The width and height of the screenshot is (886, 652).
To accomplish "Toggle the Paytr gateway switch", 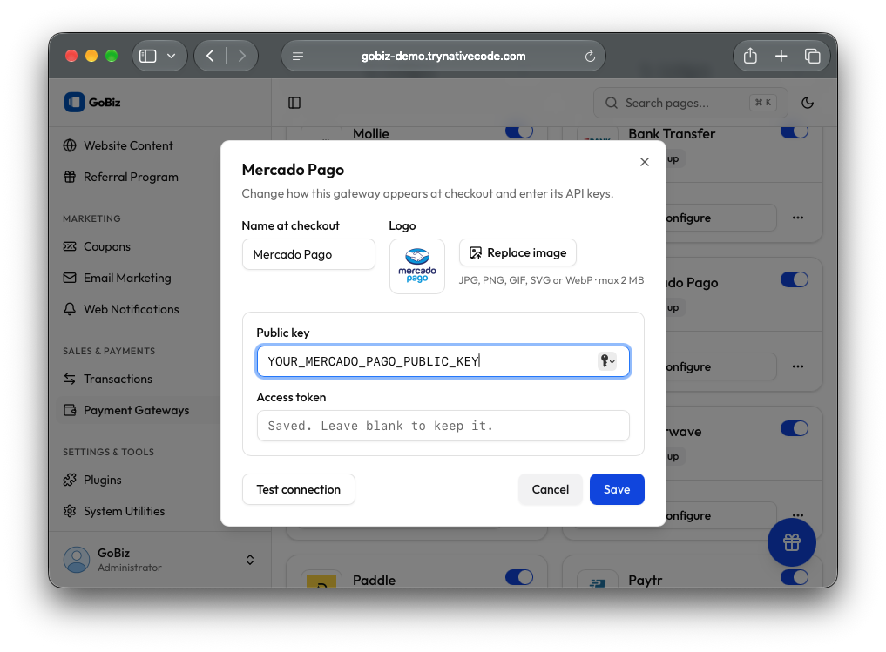I will pyautogui.click(x=795, y=577).
